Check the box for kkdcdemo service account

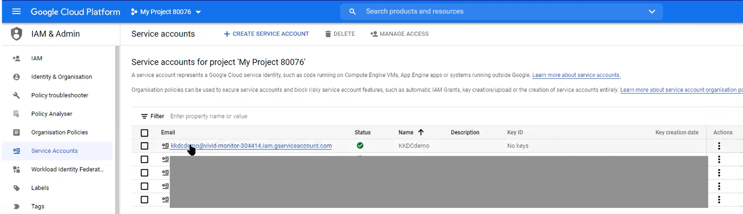(144, 146)
